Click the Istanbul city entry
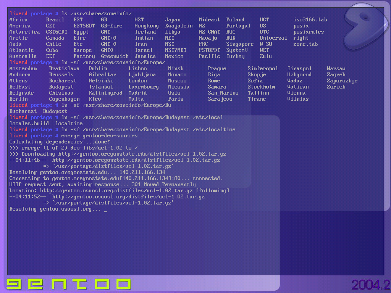The height and width of the screenshot is (293, 391). click(101, 87)
